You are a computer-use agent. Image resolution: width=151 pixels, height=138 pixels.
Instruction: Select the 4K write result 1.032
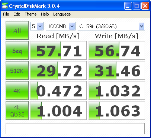pyautogui.click(x=117, y=91)
